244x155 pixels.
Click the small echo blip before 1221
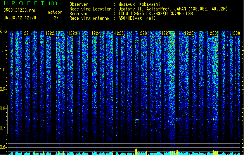coord(24,119)
